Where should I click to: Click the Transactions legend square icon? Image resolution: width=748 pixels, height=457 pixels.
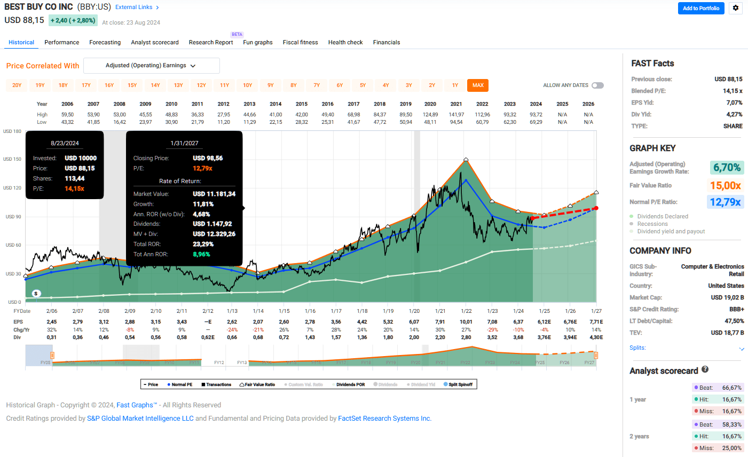tap(203, 384)
